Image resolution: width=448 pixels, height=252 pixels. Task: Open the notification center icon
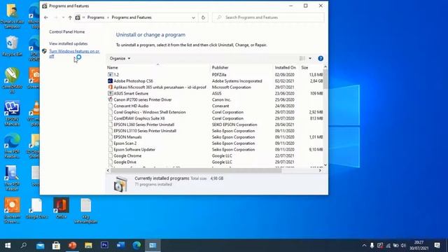(437, 245)
